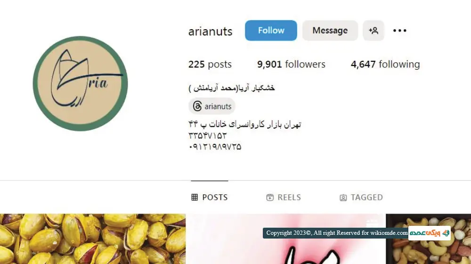The width and height of the screenshot is (471, 264).
Task: Click the add person suggestions icon
Action: 374,30
